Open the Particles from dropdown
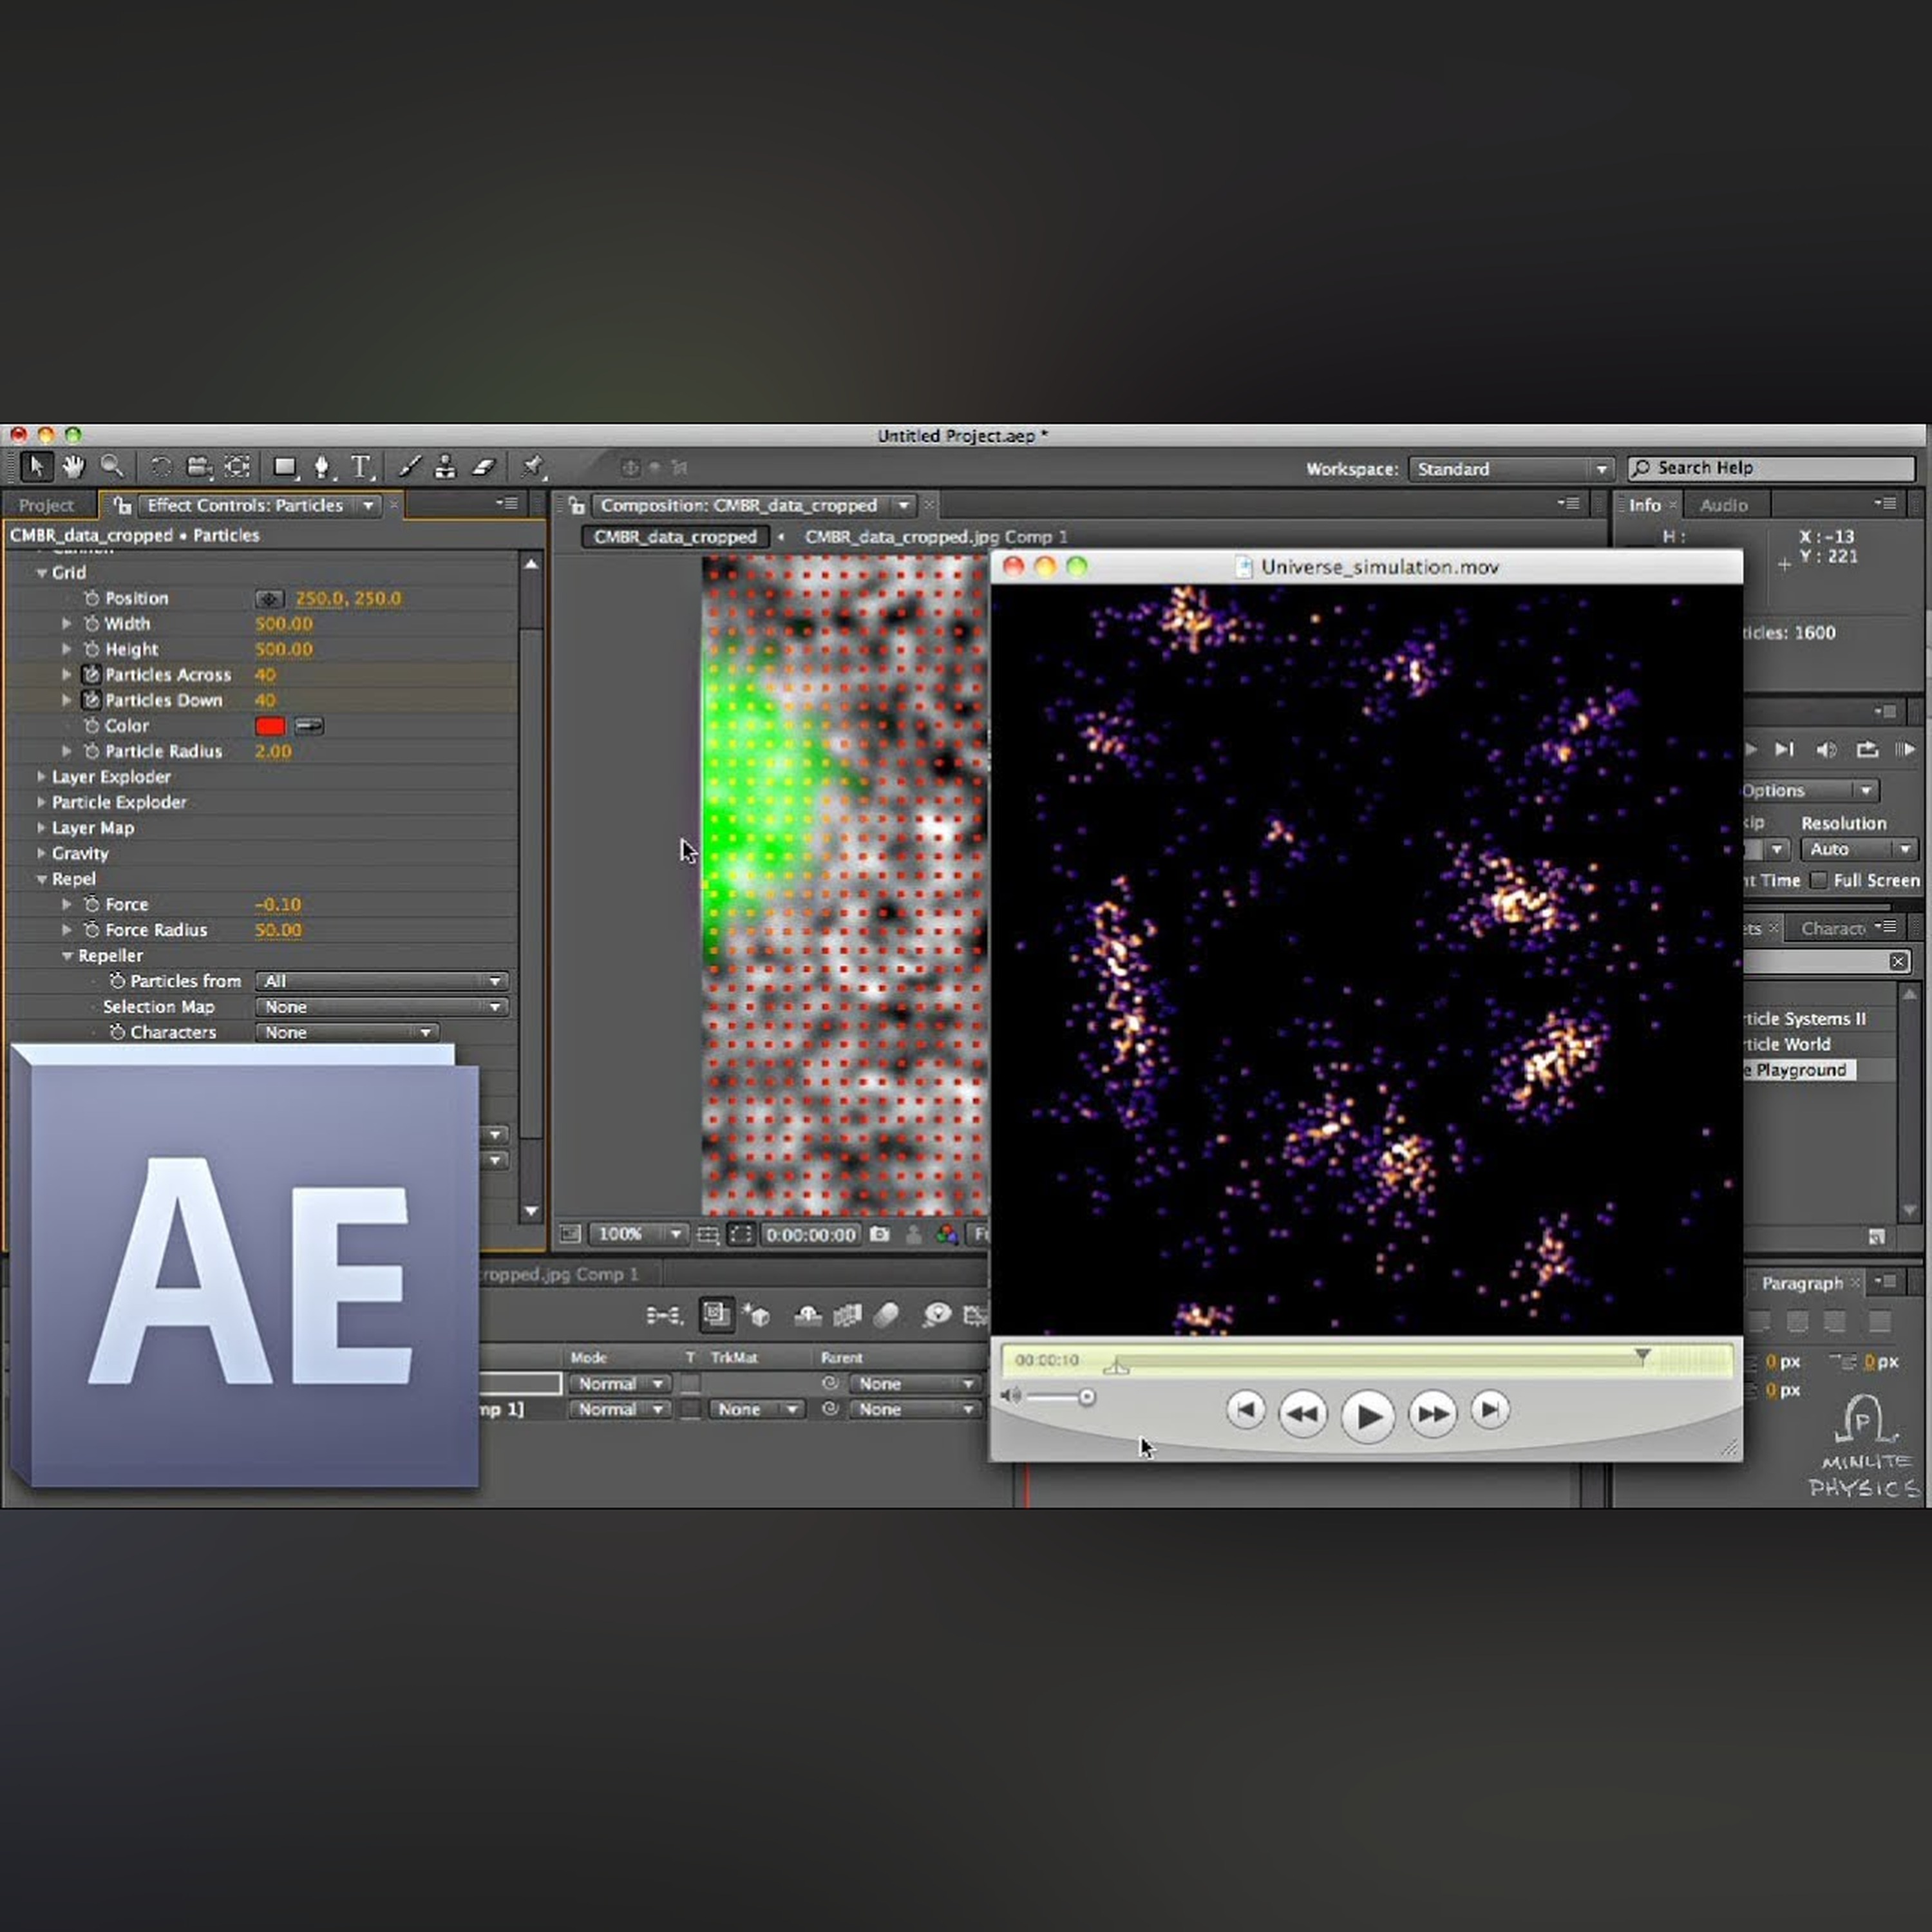 [x=382, y=981]
